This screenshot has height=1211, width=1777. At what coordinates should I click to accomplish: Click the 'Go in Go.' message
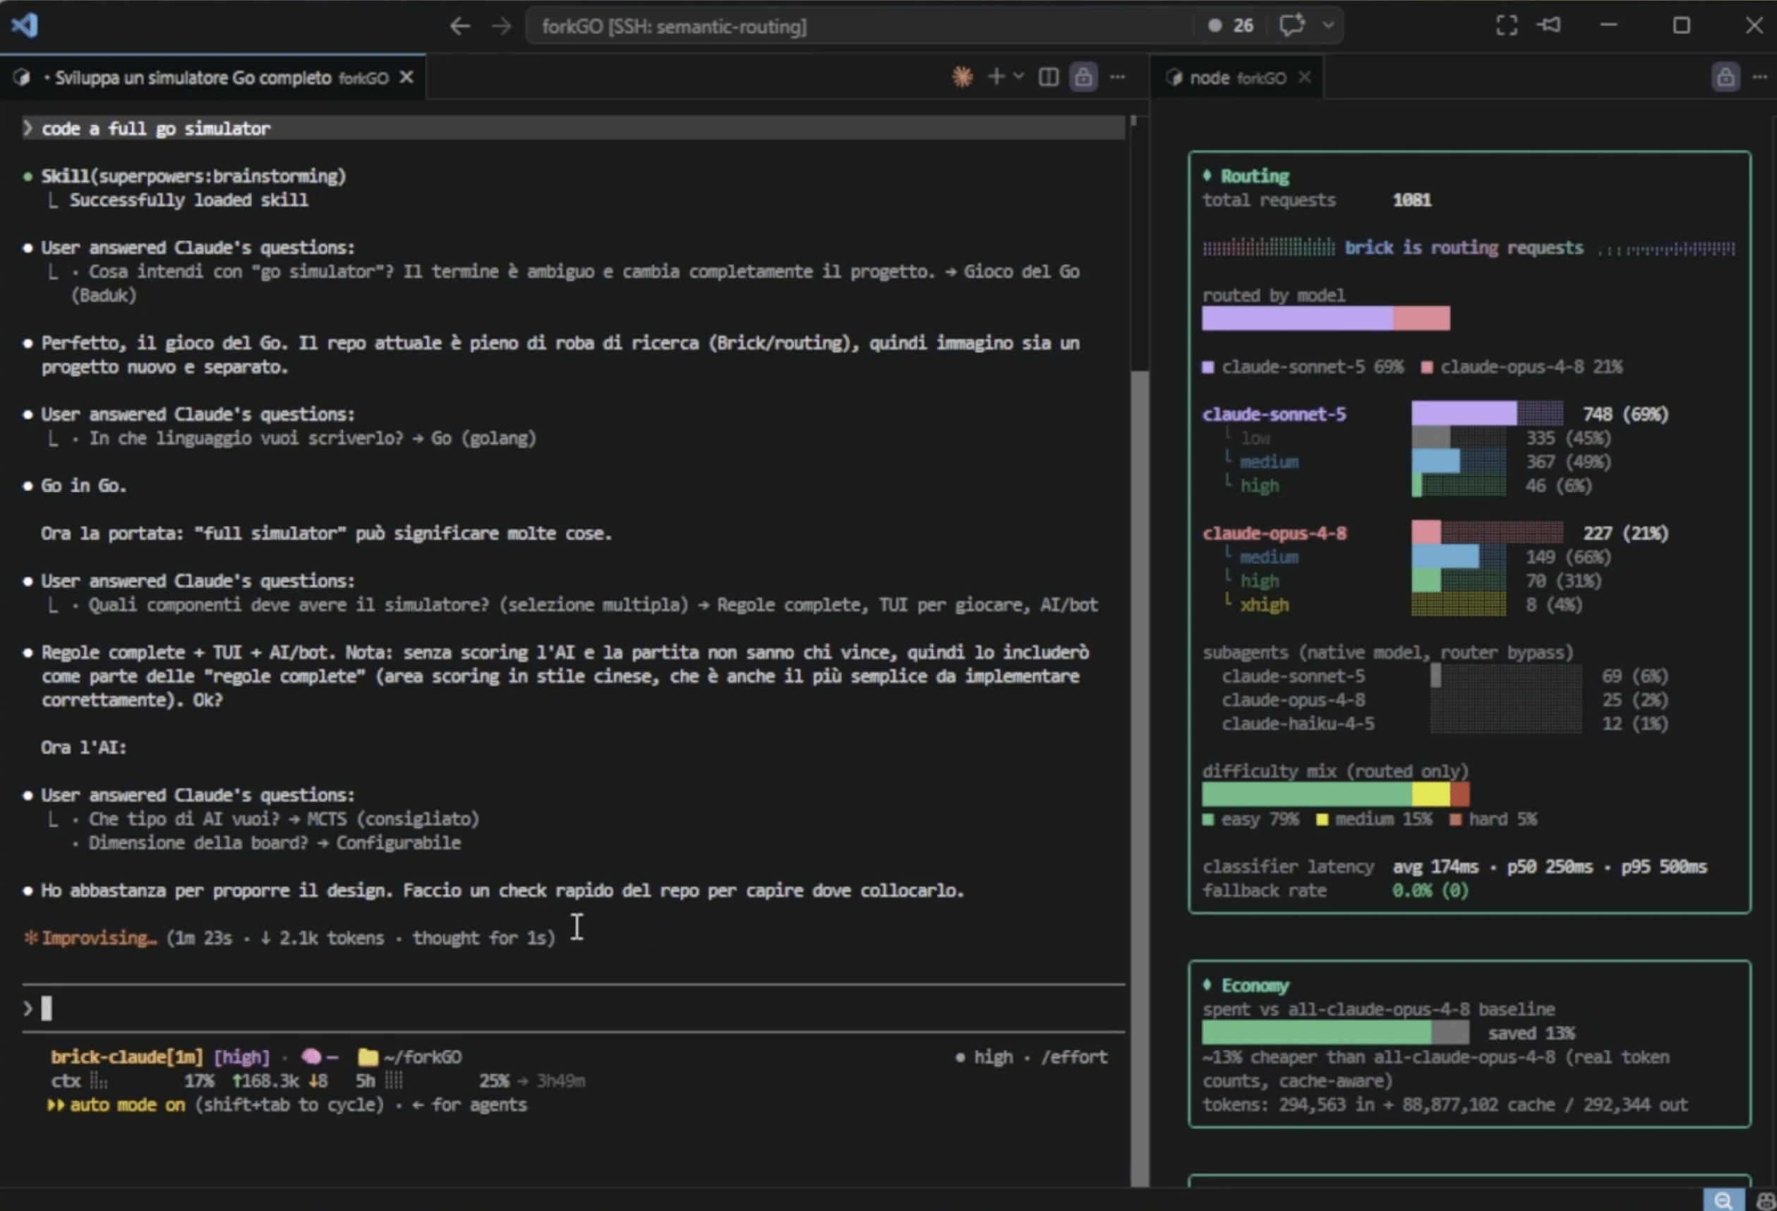click(84, 486)
